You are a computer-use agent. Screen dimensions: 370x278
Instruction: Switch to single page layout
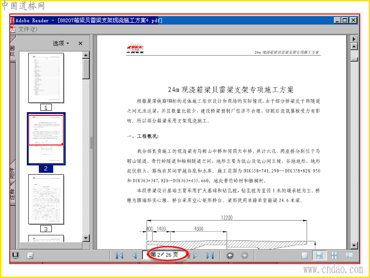[305, 256]
